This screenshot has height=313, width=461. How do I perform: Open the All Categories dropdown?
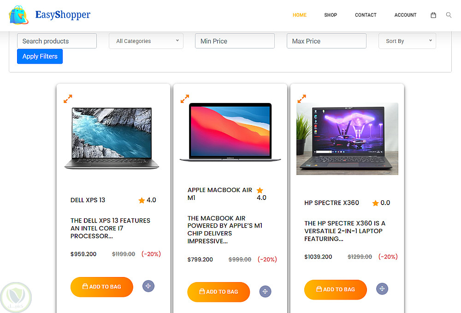tap(146, 41)
